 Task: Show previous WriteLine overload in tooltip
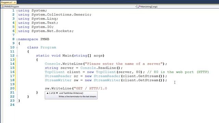[x=48, y=93]
